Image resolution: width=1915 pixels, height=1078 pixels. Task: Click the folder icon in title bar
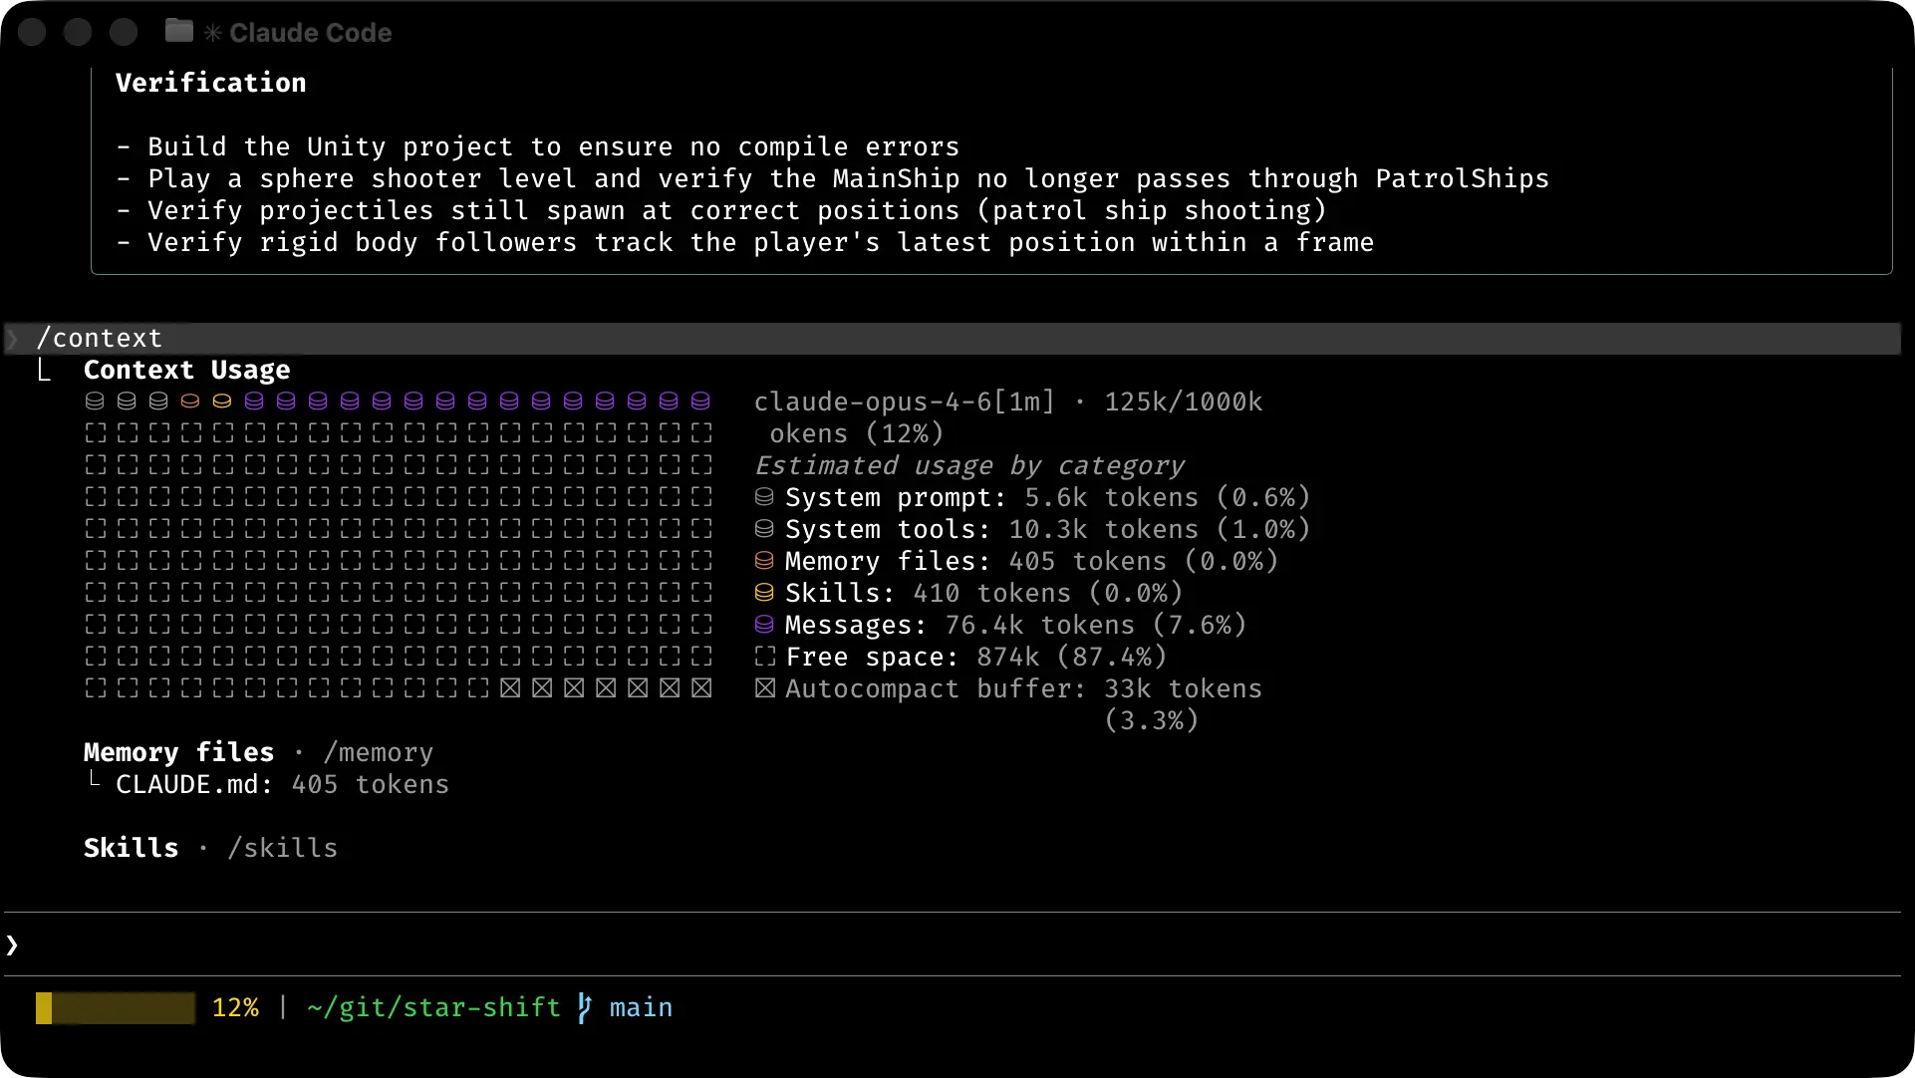pos(179,31)
